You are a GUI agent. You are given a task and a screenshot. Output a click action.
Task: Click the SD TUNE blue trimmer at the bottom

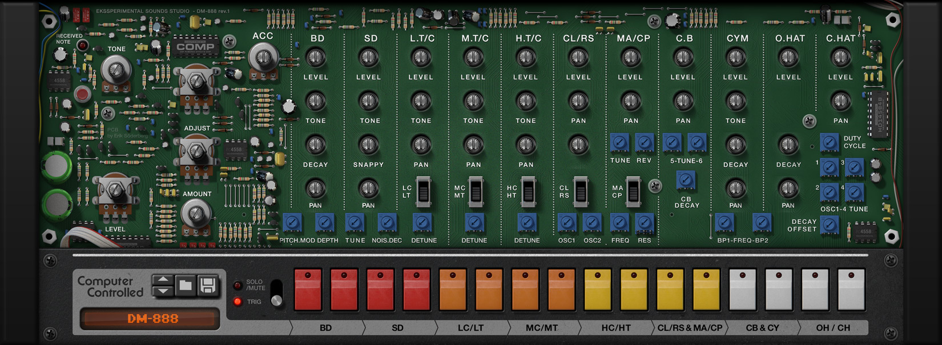(x=355, y=223)
